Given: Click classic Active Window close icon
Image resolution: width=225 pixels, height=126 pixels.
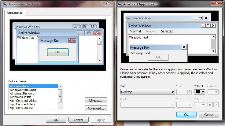Looking at the screenshot, I should point(213,26).
